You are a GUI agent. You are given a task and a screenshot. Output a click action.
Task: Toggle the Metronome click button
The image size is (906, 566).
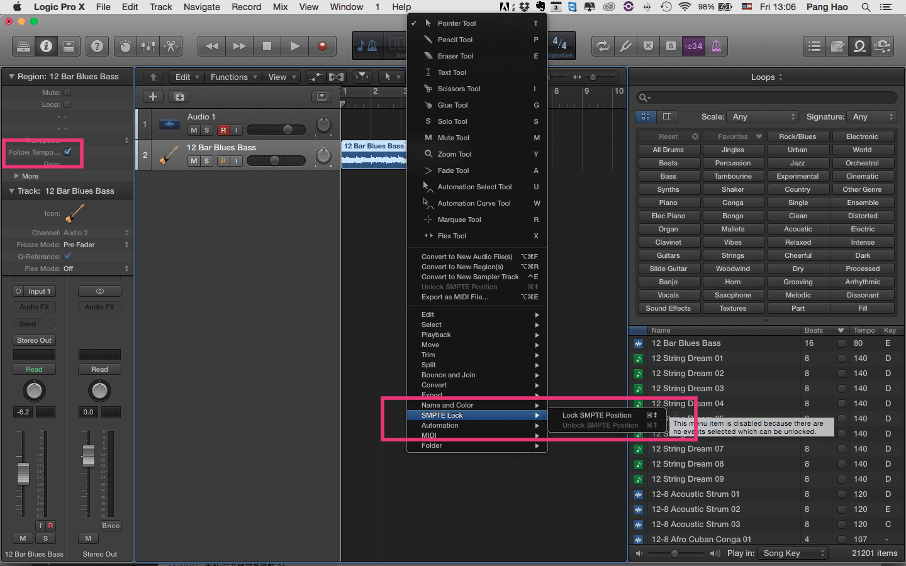click(716, 46)
